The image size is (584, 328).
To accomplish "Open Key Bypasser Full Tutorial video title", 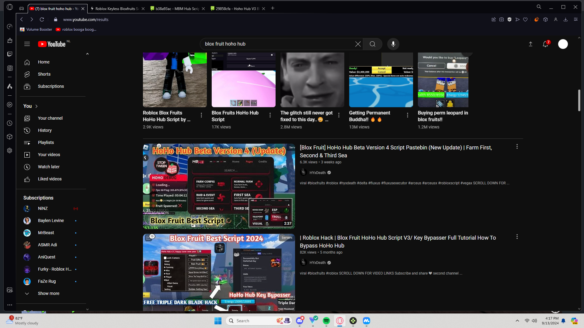I will (x=398, y=242).
